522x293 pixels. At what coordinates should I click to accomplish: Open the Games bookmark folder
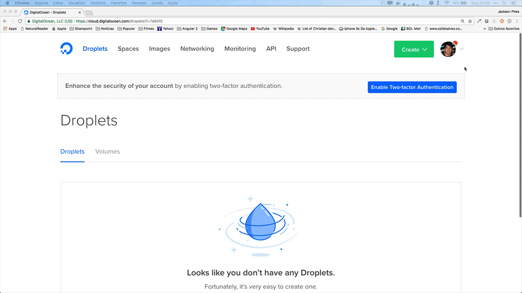209,29
